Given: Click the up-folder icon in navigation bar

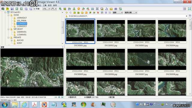Looking at the screenshot, I should coord(74,13).
